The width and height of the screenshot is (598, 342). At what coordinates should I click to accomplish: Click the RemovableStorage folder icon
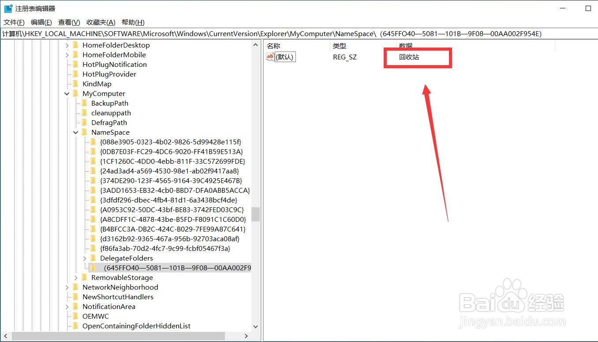pyautogui.click(x=84, y=277)
